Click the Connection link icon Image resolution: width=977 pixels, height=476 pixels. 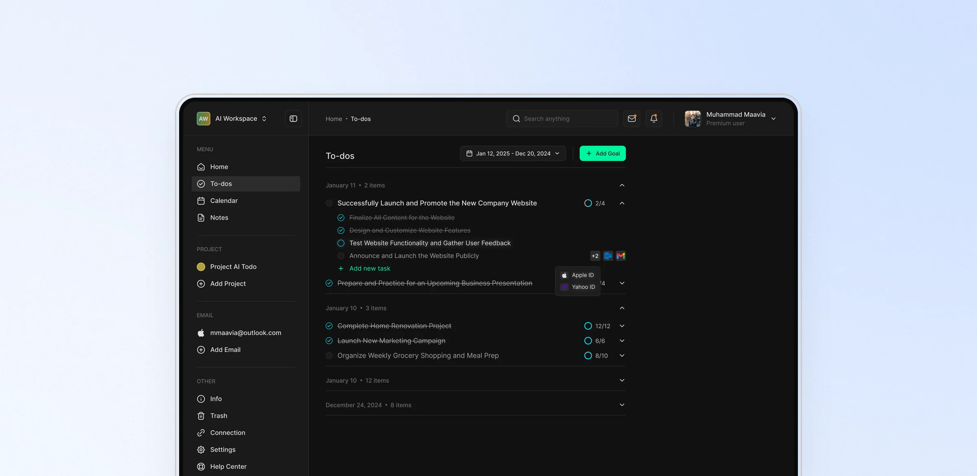[x=201, y=433]
